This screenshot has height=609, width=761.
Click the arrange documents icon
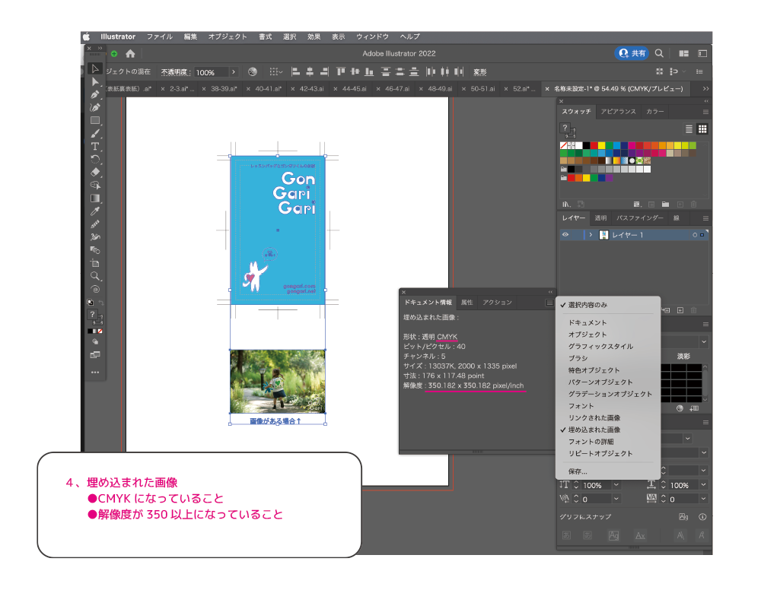click(684, 53)
